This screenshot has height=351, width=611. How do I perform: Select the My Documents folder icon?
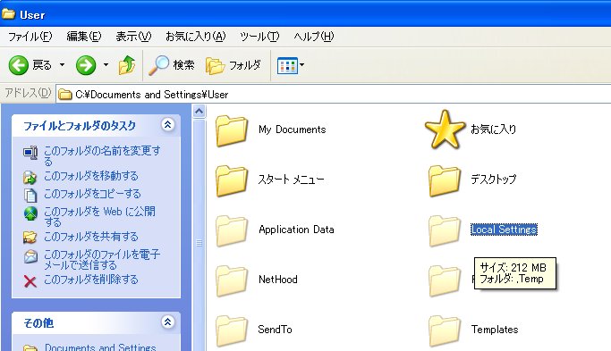tap(232, 130)
